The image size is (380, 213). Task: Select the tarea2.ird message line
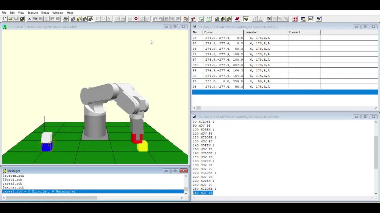point(39,191)
